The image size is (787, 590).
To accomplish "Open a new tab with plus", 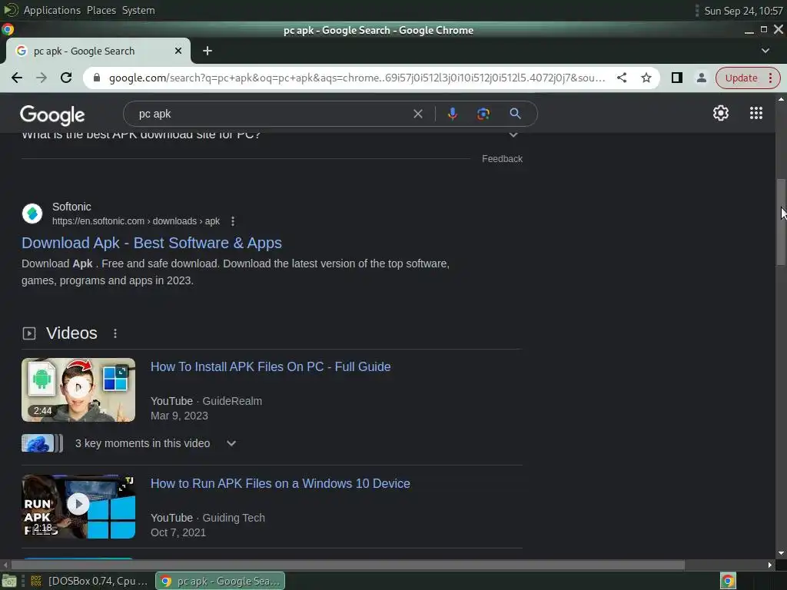I will (x=208, y=51).
